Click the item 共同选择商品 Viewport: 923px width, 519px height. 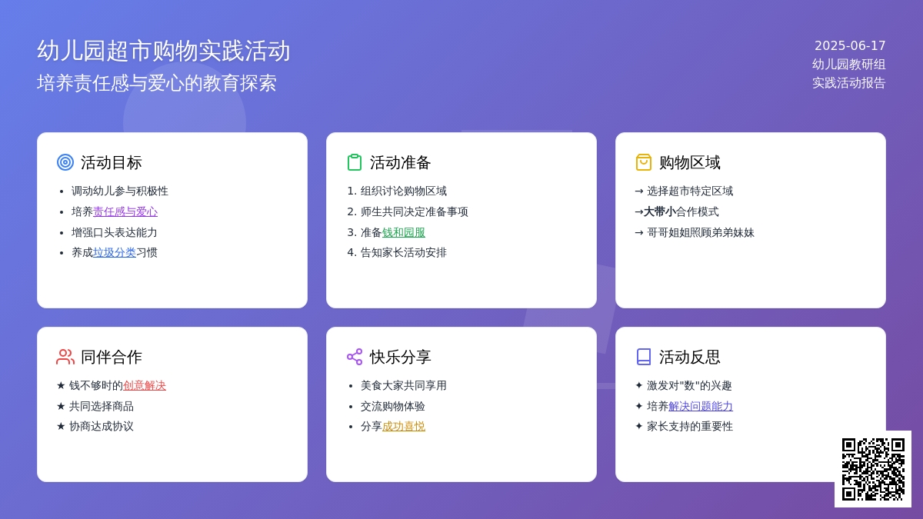tap(95, 406)
